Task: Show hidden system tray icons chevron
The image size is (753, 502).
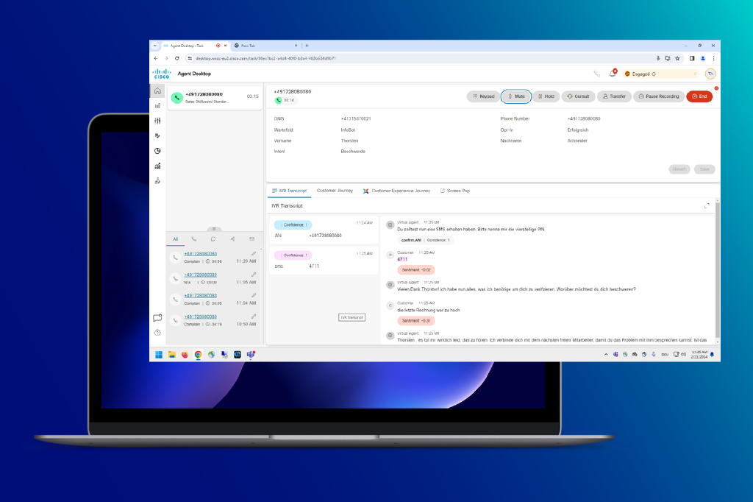Action: [606, 354]
